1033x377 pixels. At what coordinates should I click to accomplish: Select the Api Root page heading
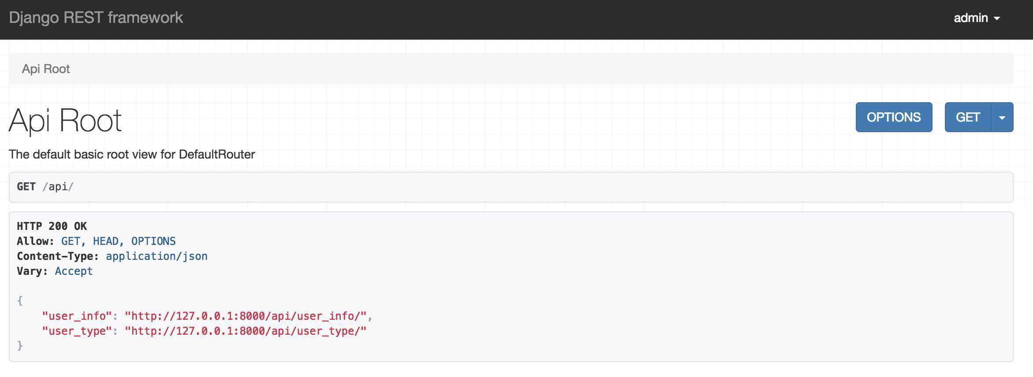(65, 120)
